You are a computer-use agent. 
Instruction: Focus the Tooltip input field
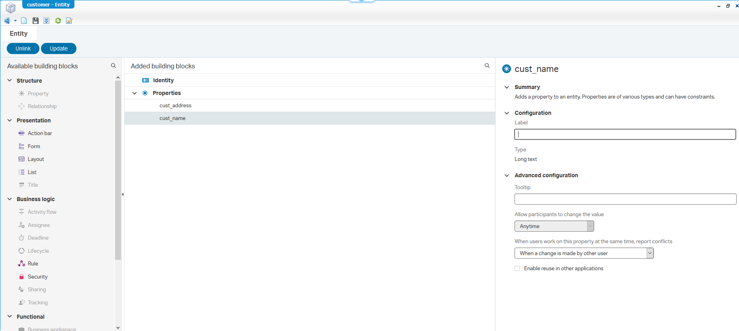click(x=625, y=199)
